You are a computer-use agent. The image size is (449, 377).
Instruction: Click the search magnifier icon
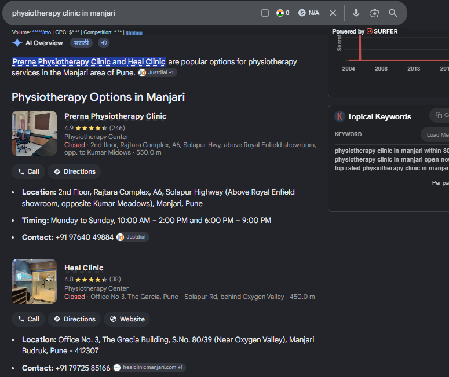click(x=393, y=13)
